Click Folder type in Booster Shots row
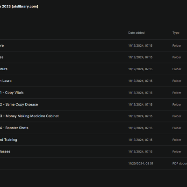Image resolution: width=187 pixels, height=187 pixels. coord(177,128)
